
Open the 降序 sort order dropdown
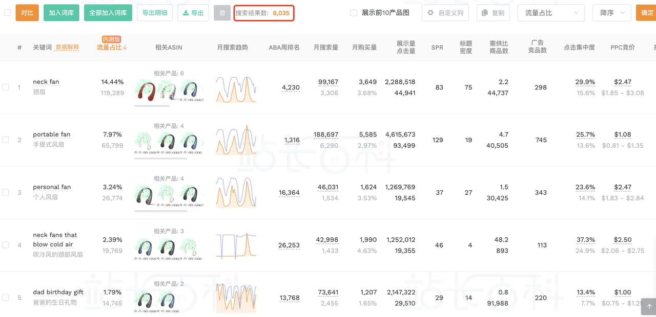pyautogui.click(x=611, y=13)
